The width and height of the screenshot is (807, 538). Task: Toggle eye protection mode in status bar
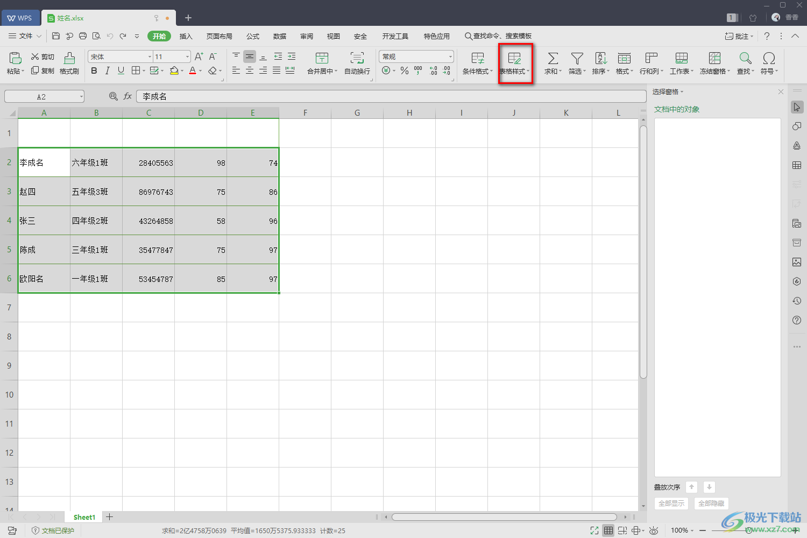coord(654,530)
